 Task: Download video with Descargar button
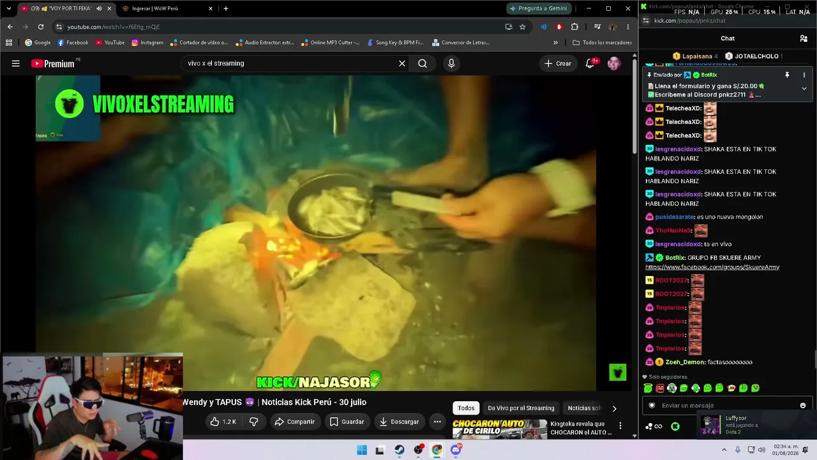(399, 422)
